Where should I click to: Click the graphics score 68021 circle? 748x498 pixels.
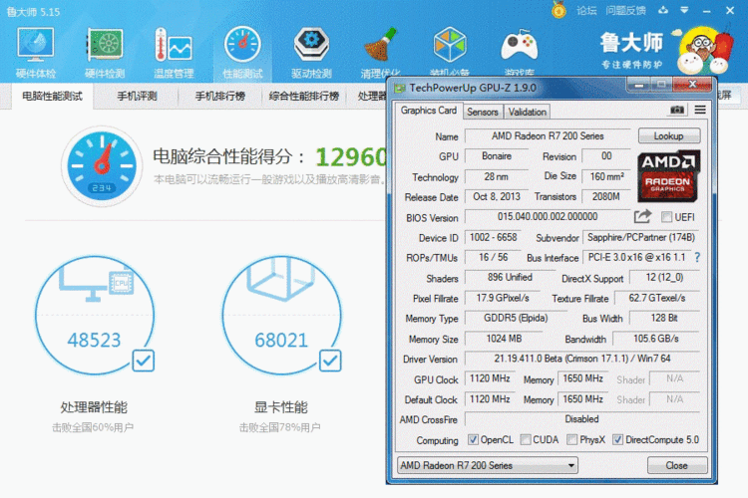281,315
